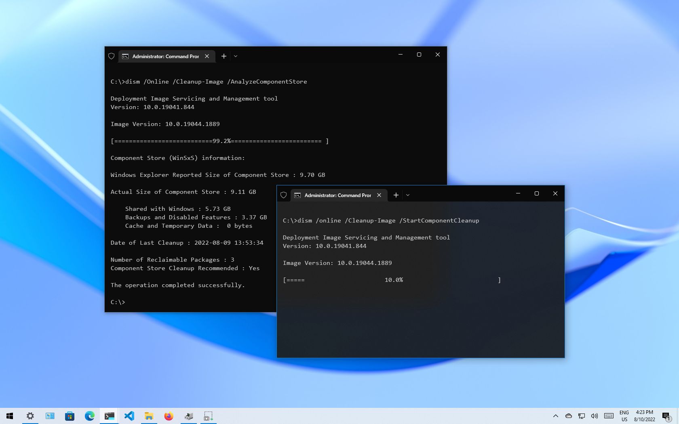The image size is (679, 424).
Task: Open the Microsoft Store
Action: pos(70,416)
